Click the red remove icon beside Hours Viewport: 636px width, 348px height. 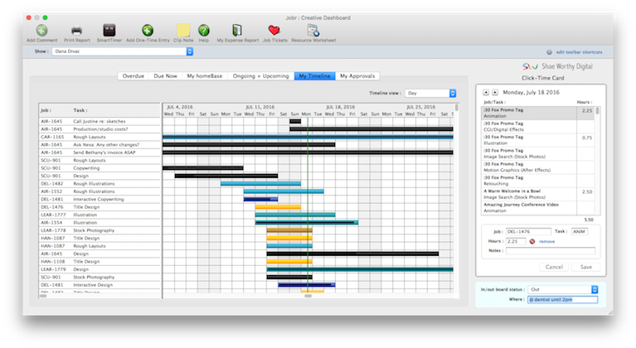(x=532, y=241)
